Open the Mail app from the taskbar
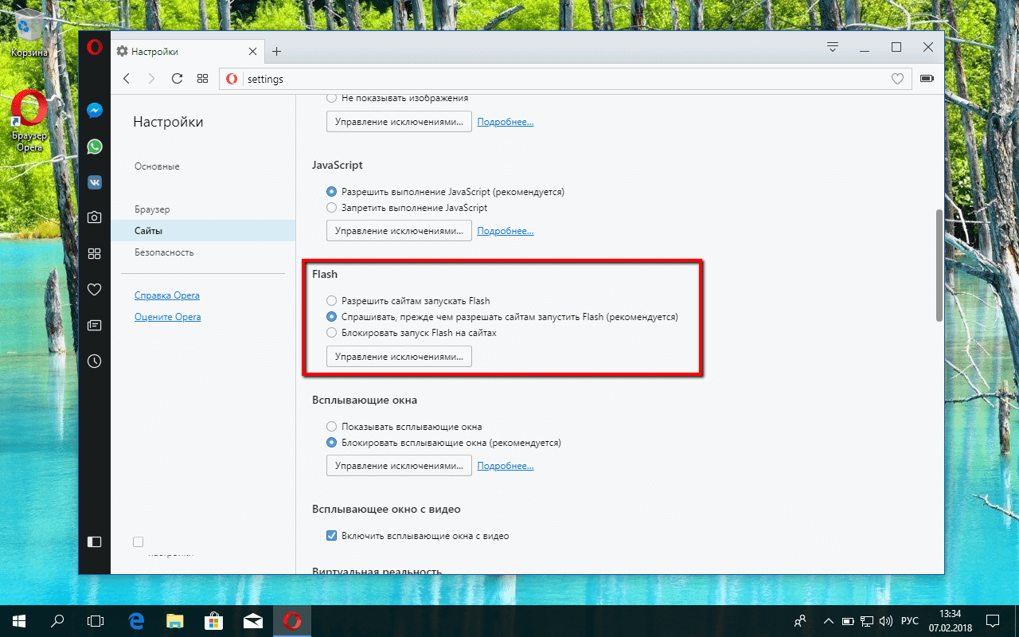The height and width of the screenshot is (637, 1019). pos(252,620)
